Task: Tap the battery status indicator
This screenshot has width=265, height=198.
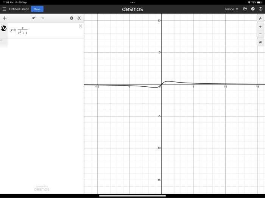Action: [259, 2]
